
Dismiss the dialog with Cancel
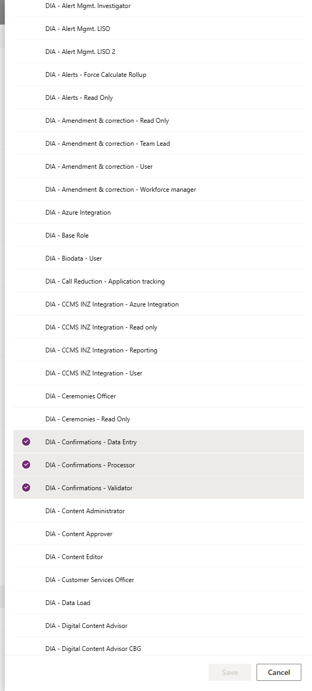pos(278,672)
